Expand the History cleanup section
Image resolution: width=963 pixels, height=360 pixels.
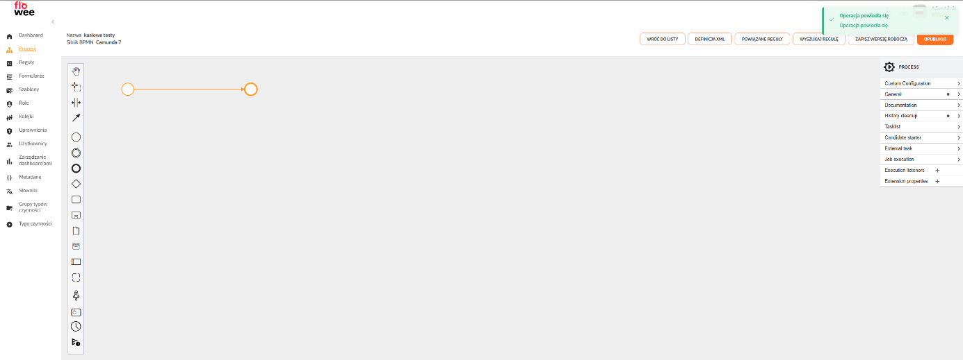(x=921, y=116)
